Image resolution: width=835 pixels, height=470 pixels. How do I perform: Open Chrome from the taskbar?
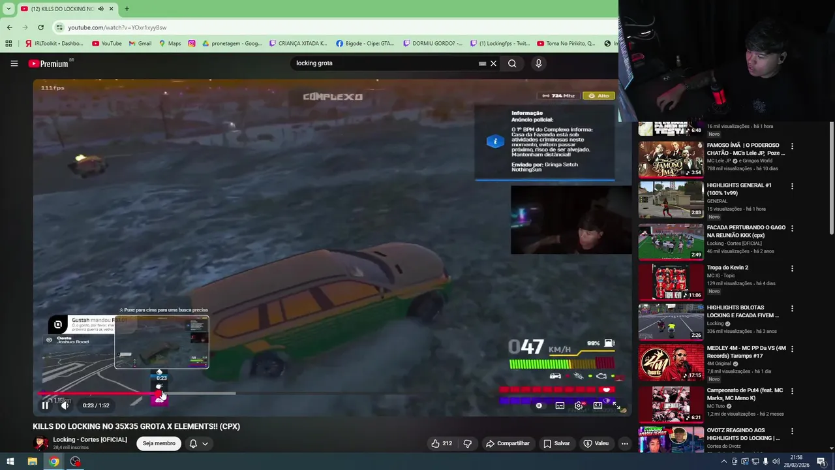coord(54,462)
